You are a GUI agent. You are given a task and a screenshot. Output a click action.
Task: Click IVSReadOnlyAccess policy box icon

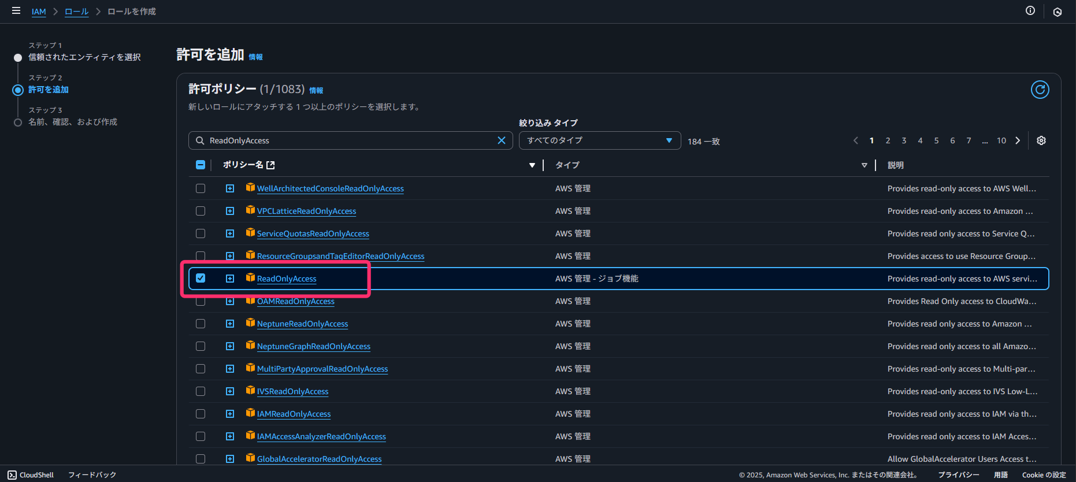[x=250, y=390]
